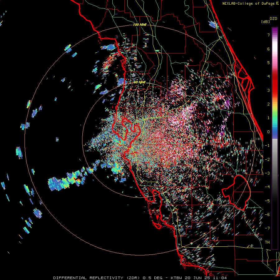280x280 pixels.
Task: Click the -6 value on color scale
Action: (267, 214)
